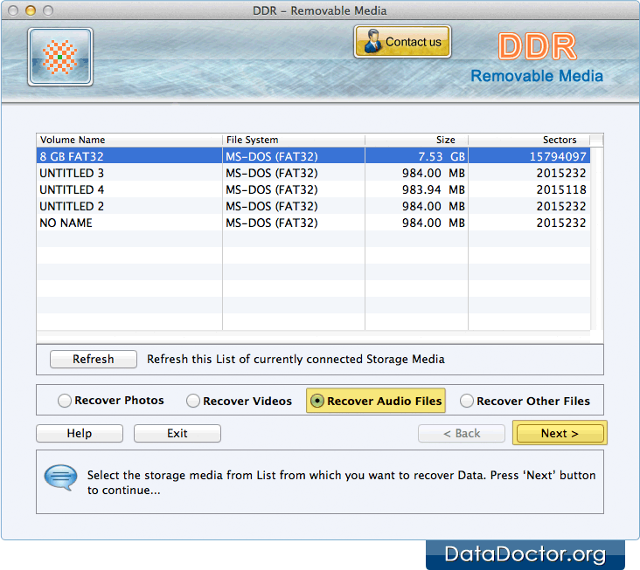Viewport: 640px width, 570px height.
Task: Click file system cell for UNTITLED 3 row
Action: pyautogui.click(x=294, y=173)
